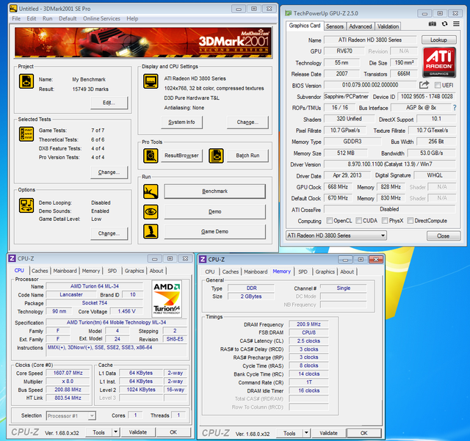Switch to the Validation tab in GPU-Z
The height and width of the screenshot is (441, 470).
[x=388, y=26]
